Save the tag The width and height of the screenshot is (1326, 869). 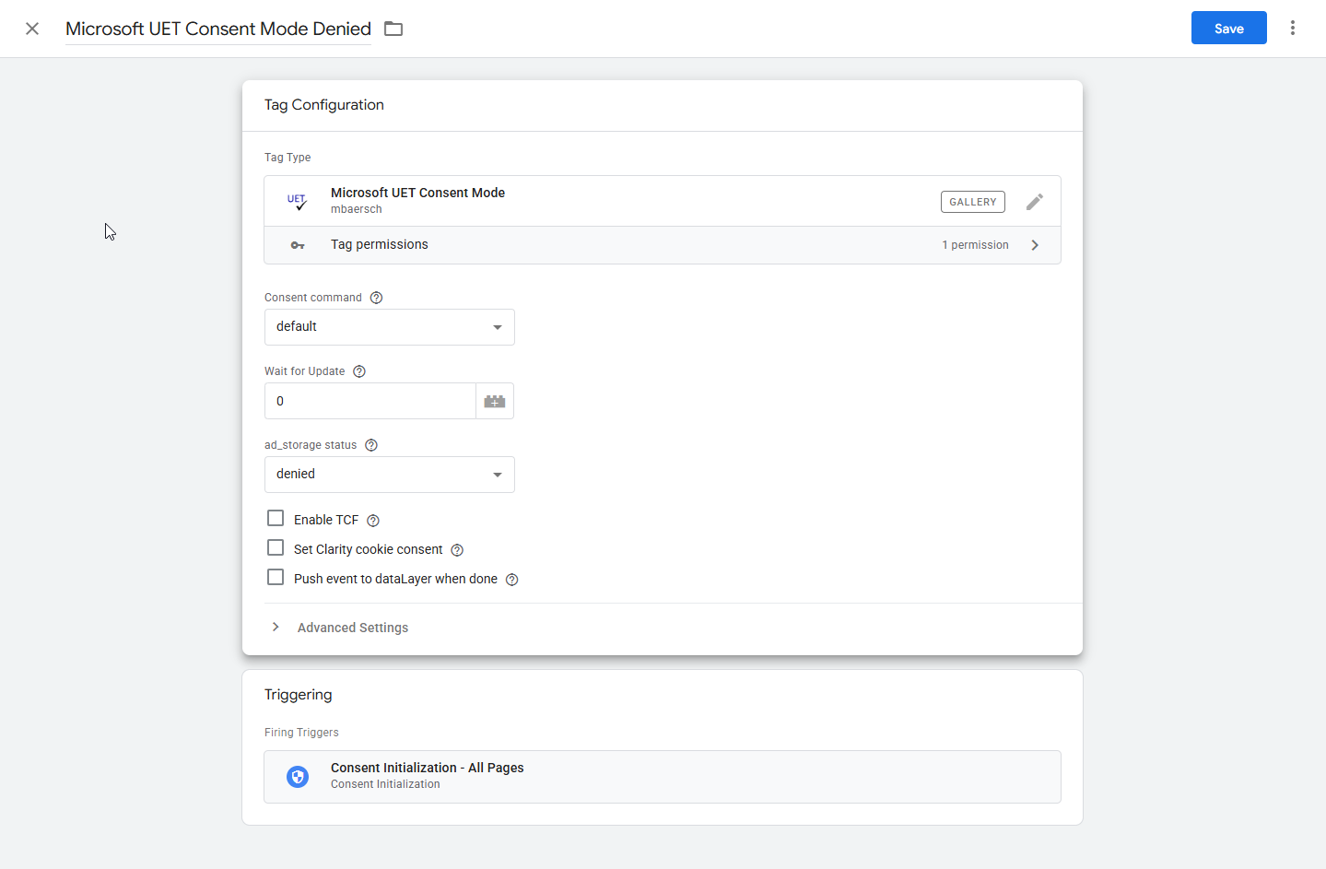1229,28
